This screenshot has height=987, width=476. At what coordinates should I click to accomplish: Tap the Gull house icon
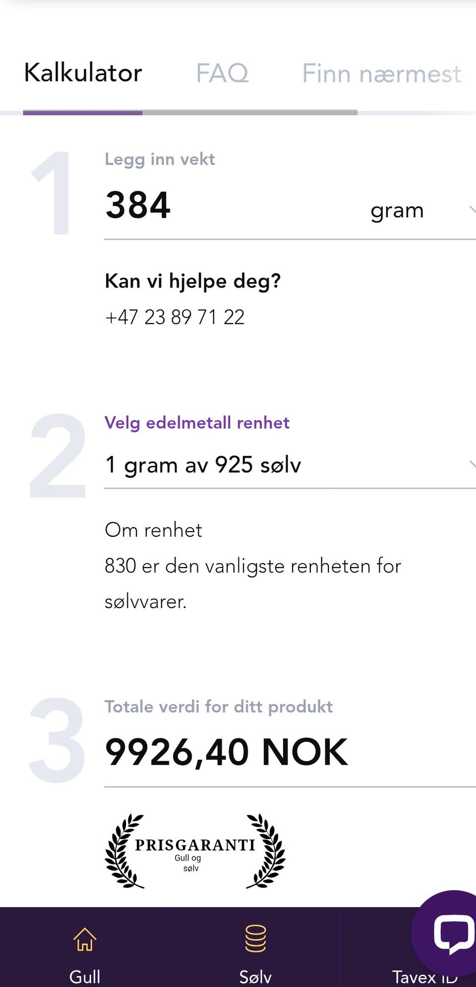pyautogui.click(x=85, y=939)
